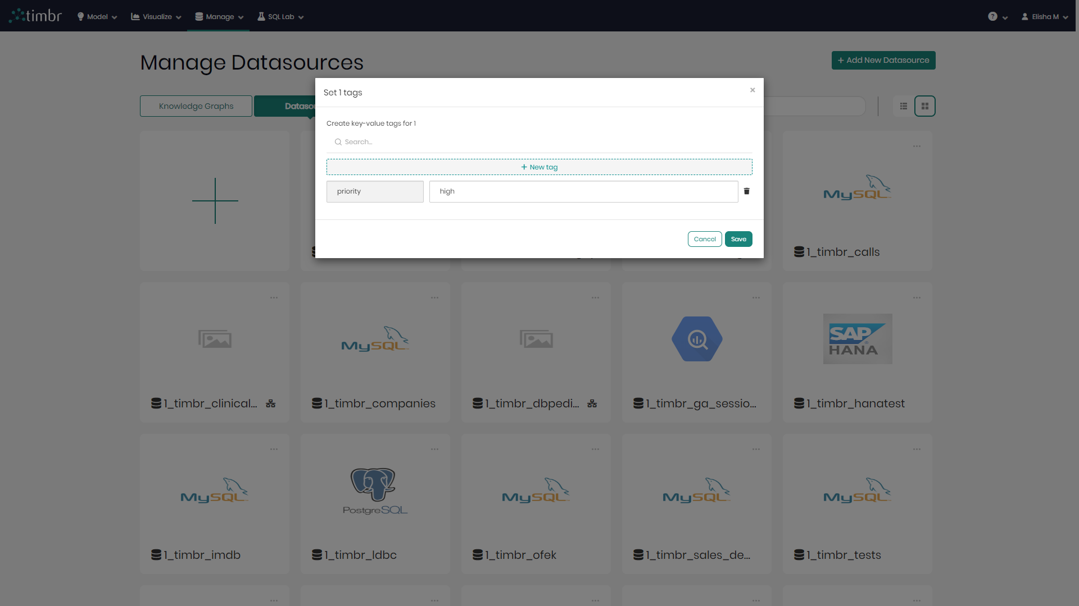The width and height of the screenshot is (1079, 606).
Task: Click the timbr logo
Action: click(x=35, y=16)
